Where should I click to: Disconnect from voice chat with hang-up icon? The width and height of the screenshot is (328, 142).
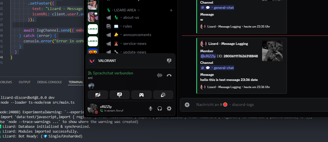pyautogui.click(x=169, y=75)
